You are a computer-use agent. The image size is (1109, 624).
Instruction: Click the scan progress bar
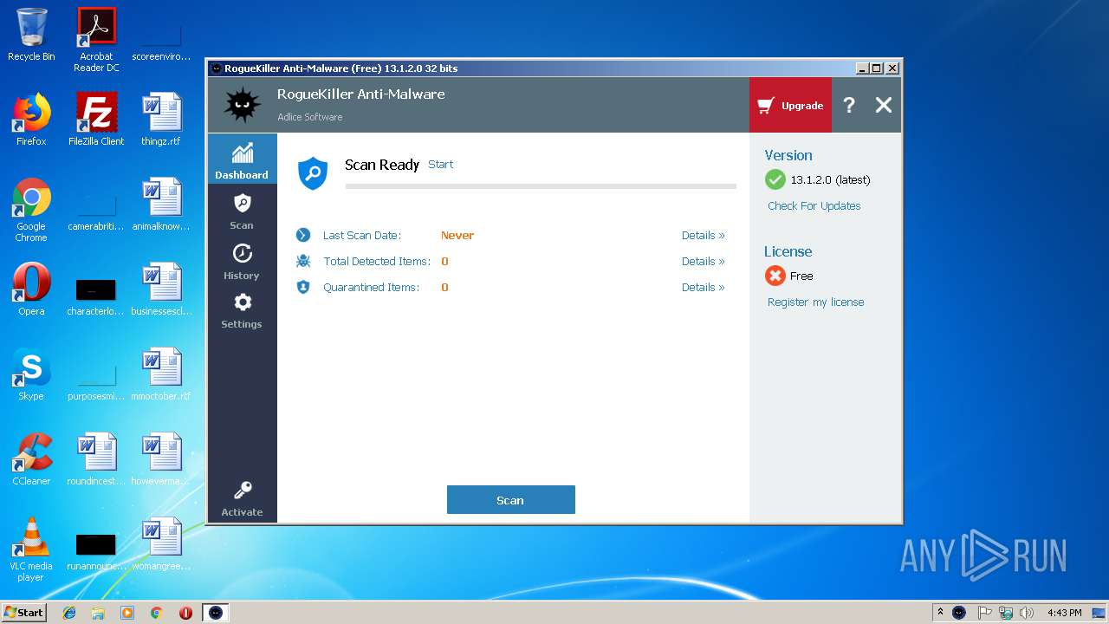(x=541, y=185)
